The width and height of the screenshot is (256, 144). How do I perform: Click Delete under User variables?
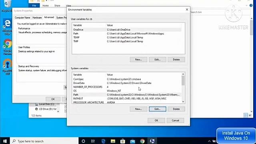176,60
